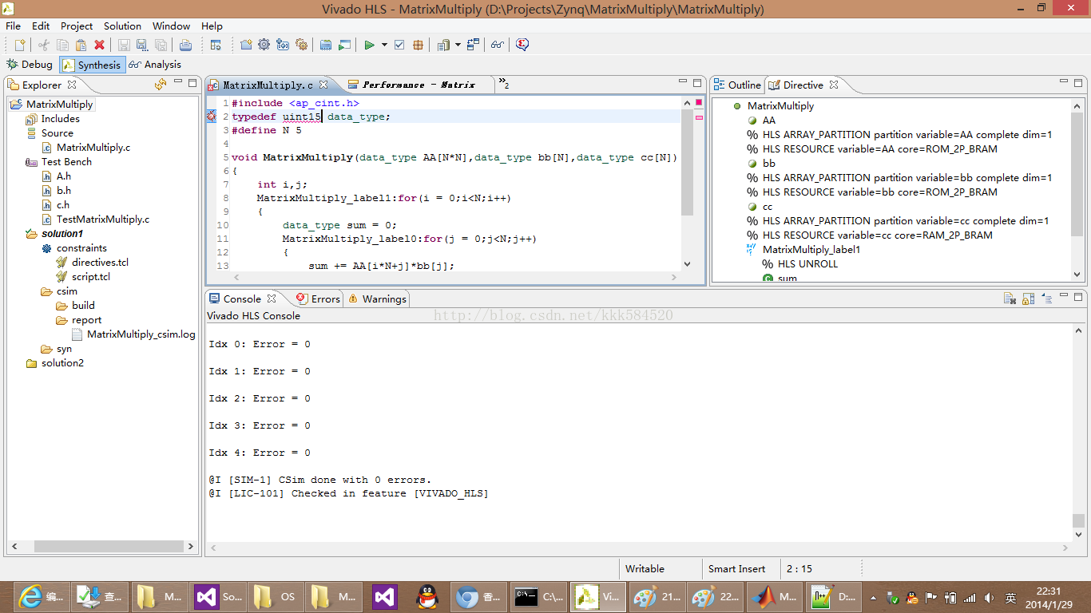Screen dimensions: 1091x613
Task: Open the QQ penguin taskbar icon
Action: tap(426, 597)
